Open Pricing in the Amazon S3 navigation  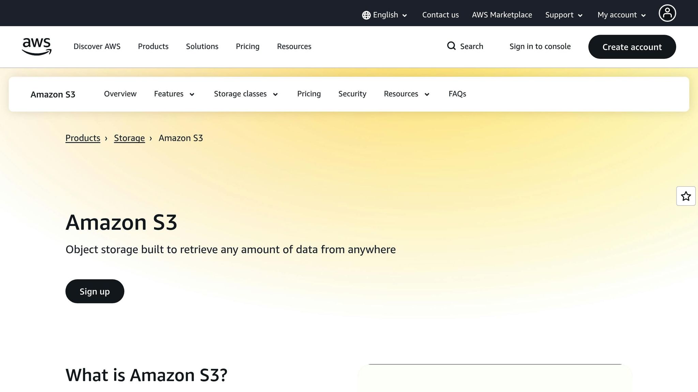pos(309,94)
